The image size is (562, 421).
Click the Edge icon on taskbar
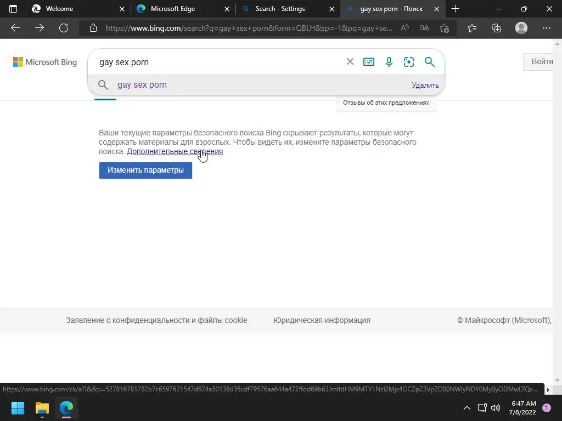66,408
